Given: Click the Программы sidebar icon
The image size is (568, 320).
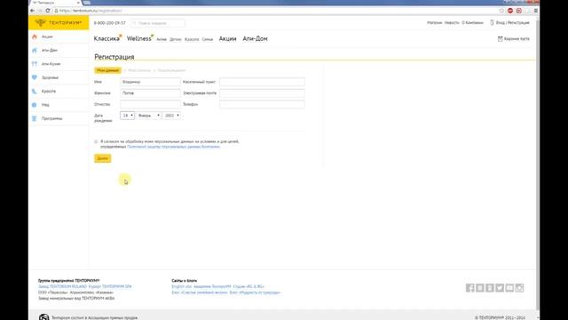Looking at the screenshot, I should [35, 118].
